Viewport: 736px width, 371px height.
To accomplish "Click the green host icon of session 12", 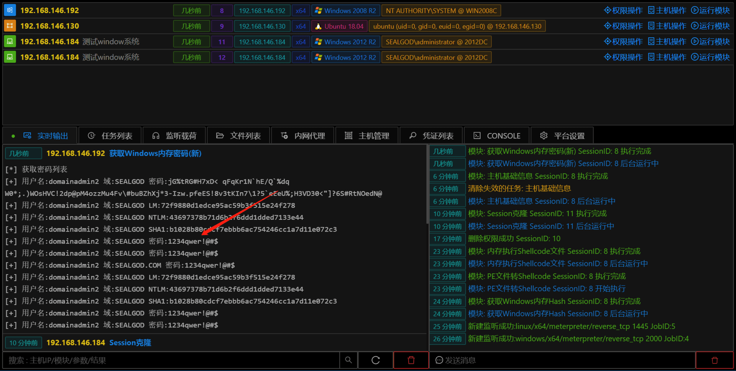I will click(10, 57).
